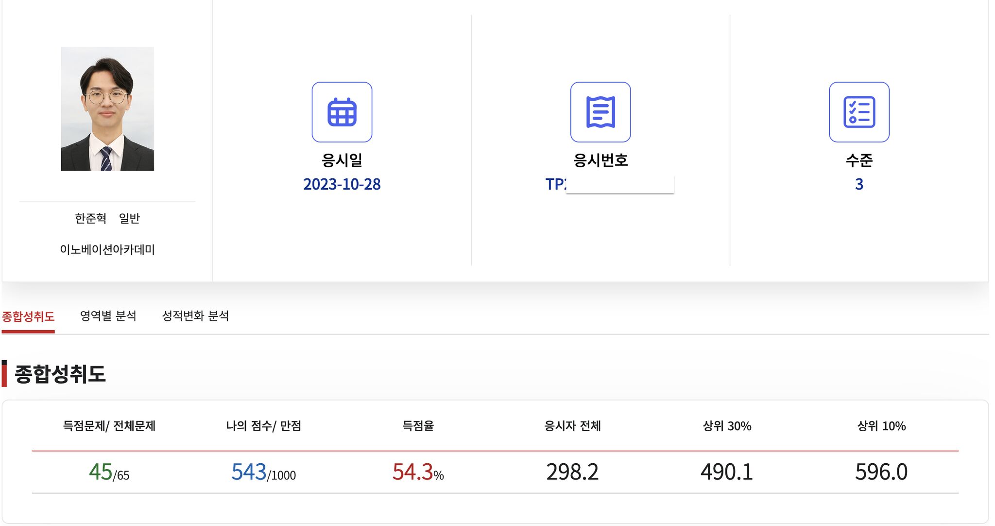Open the 영역별 분석 tab
The image size is (995, 526).
point(108,316)
